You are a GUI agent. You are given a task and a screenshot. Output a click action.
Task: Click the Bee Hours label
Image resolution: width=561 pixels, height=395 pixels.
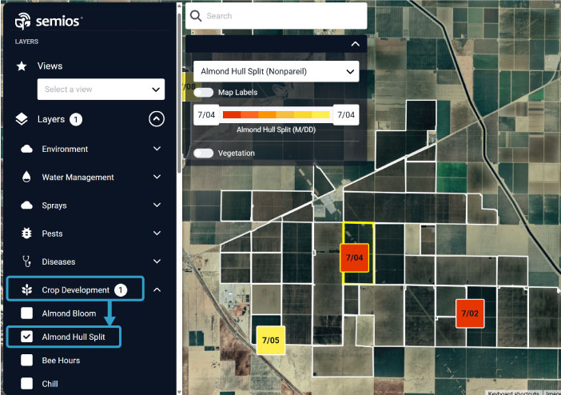coord(61,361)
